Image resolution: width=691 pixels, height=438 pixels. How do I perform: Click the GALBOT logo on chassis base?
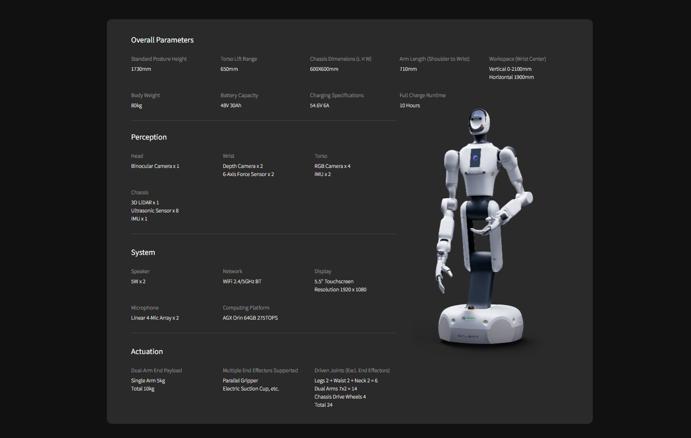coord(468,336)
